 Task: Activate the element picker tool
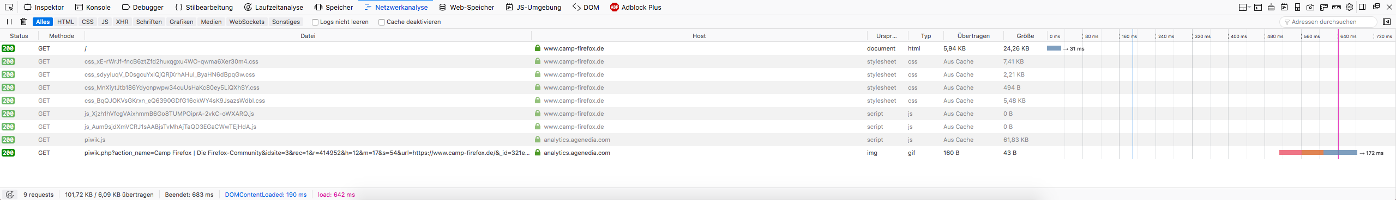[9, 7]
